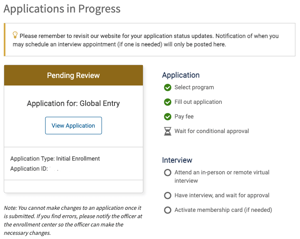Click the Pay fee step label
The width and height of the screenshot is (300, 239).
pos(184,116)
